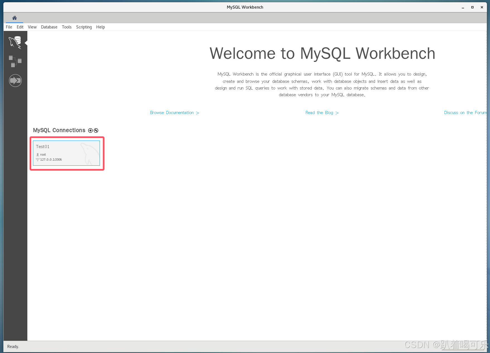Open the Database menu

pos(49,27)
